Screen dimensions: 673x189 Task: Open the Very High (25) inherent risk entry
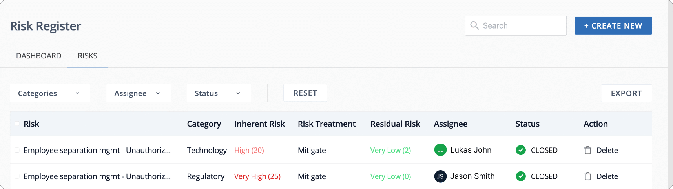click(x=257, y=176)
